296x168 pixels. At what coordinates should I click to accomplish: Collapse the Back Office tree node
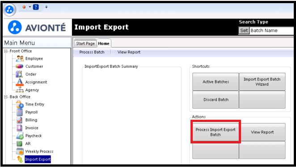(x=6, y=97)
